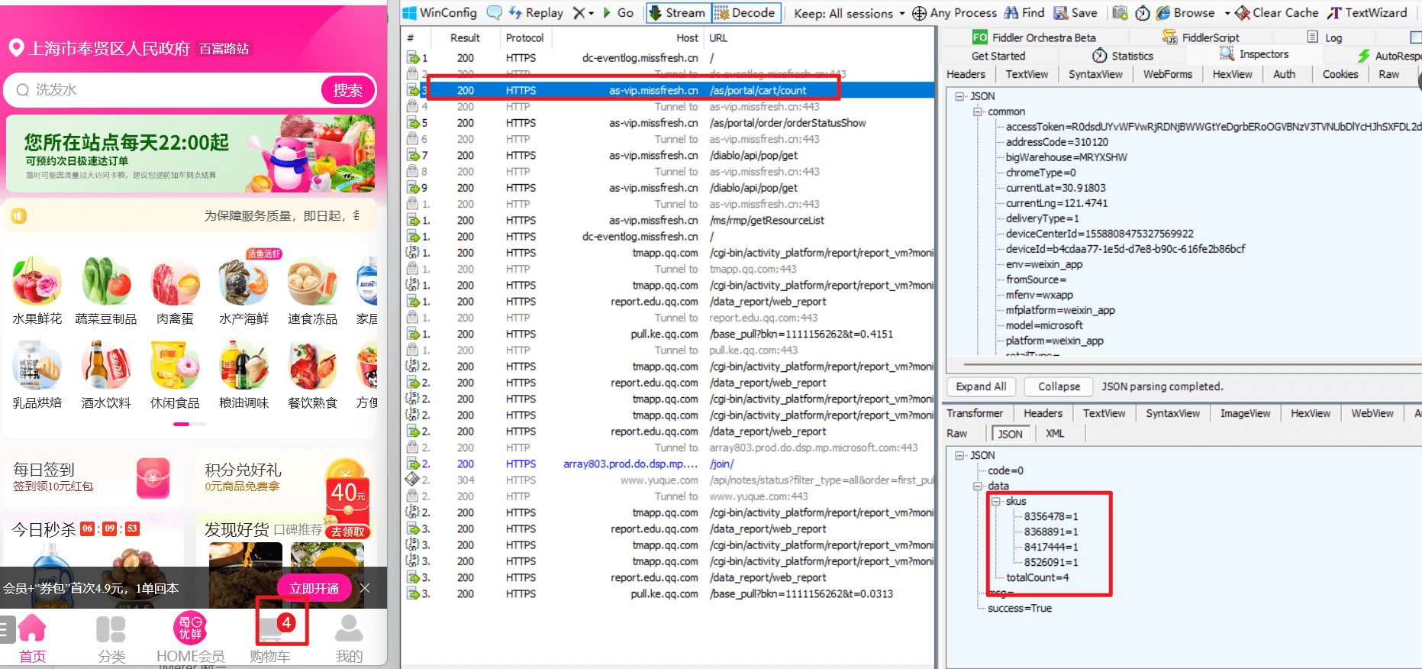Viewport: 1422px width, 669px height.
Task: Clear Cache in Fiddler toolbar
Action: [1277, 13]
